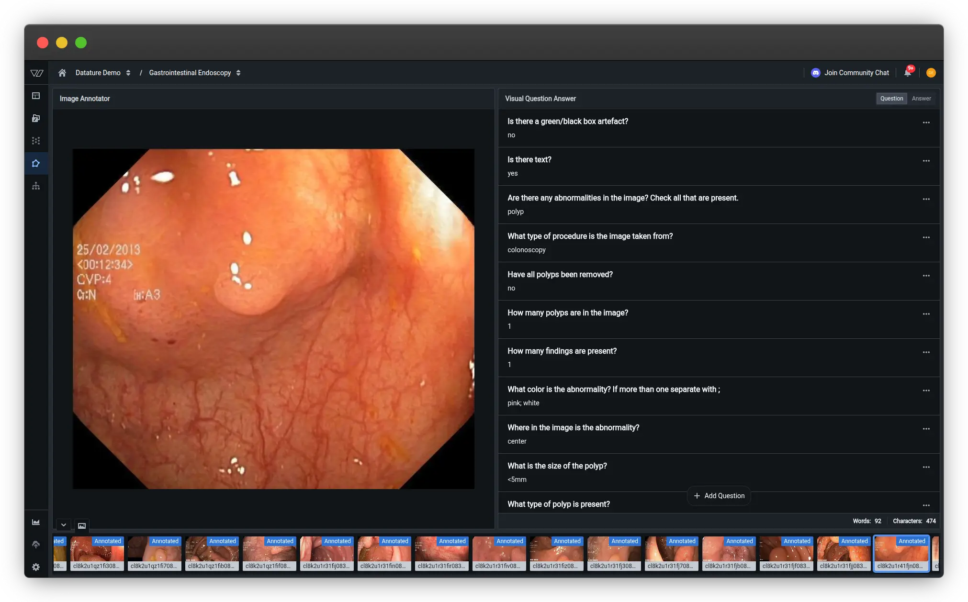Click the cloud upload sidebar icon
The height and width of the screenshot is (602, 968).
click(x=36, y=544)
